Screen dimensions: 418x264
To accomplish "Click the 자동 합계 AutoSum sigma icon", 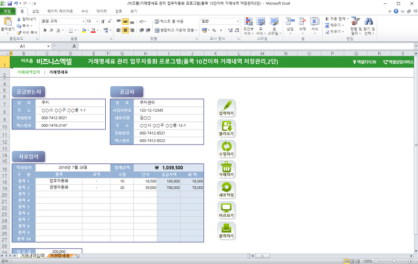I will (x=327, y=19).
